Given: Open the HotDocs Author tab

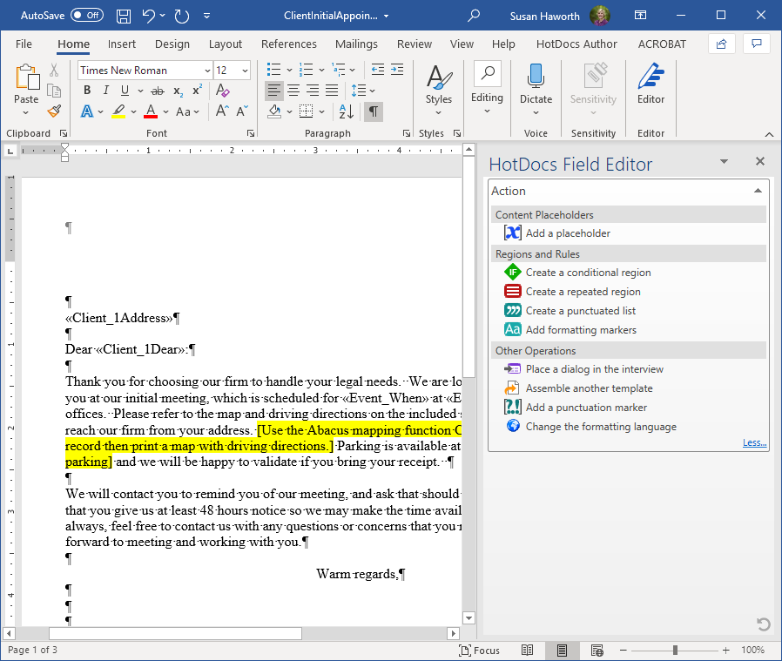Looking at the screenshot, I should (x=576, y=44).
